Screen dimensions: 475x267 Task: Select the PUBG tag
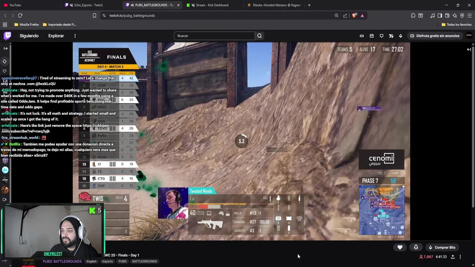point(122,261)
